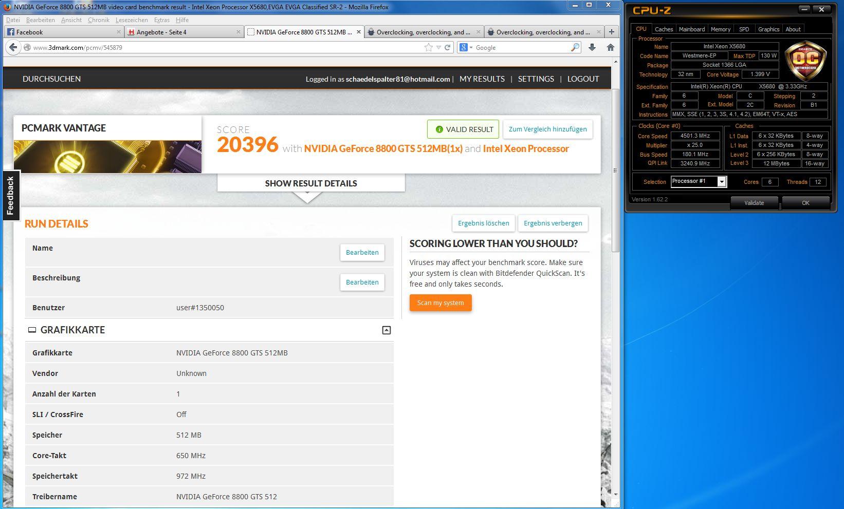This screenshot has height=509, width=844.
Task: Switch to the Memory tab in CPU-Z
Action: (720, 29)
